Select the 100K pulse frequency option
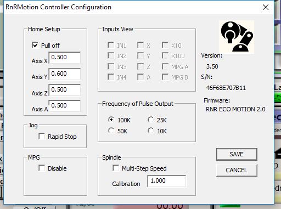This screenshot has height=209, width=281. [x=111, y=120]
